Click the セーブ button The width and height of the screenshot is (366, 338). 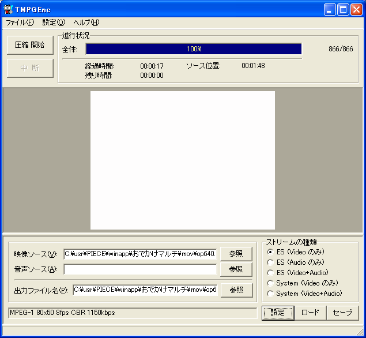click(342, 313)
